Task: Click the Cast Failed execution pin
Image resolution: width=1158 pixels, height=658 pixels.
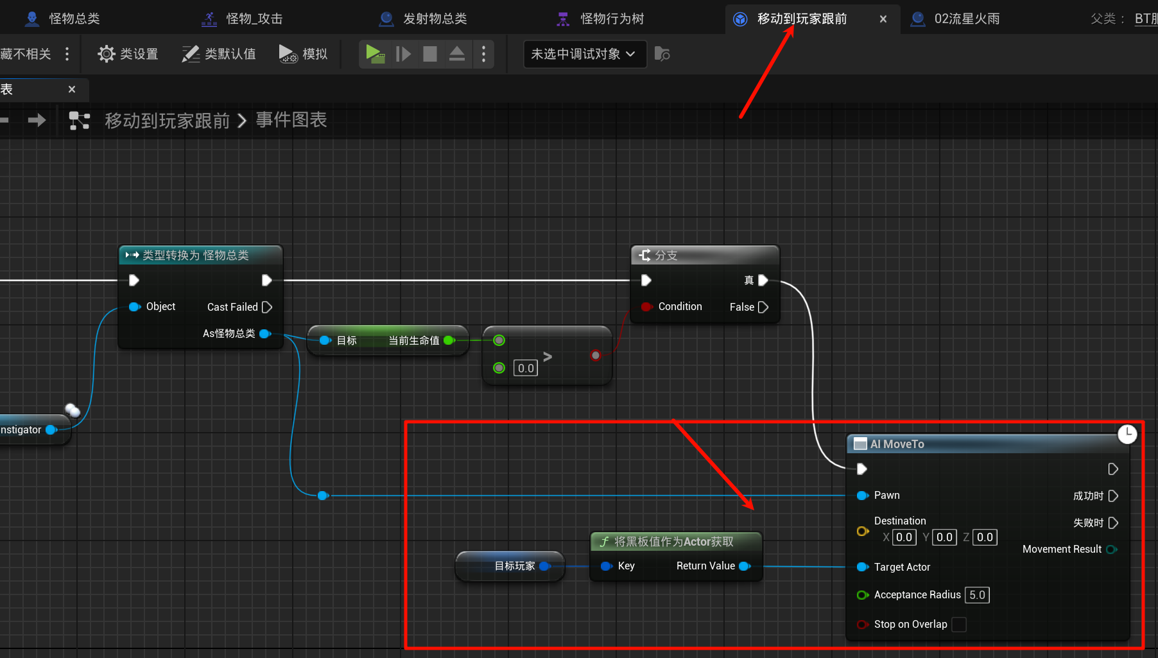Action: pyautogui.click(x=267, y=307)
